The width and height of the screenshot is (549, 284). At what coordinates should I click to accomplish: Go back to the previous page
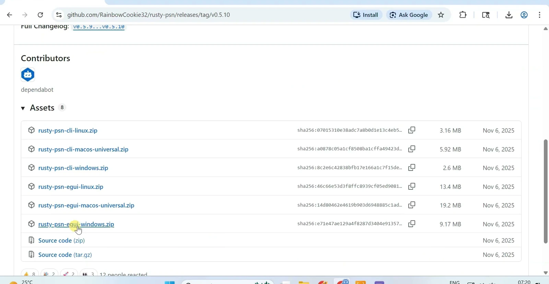(10, 15)
